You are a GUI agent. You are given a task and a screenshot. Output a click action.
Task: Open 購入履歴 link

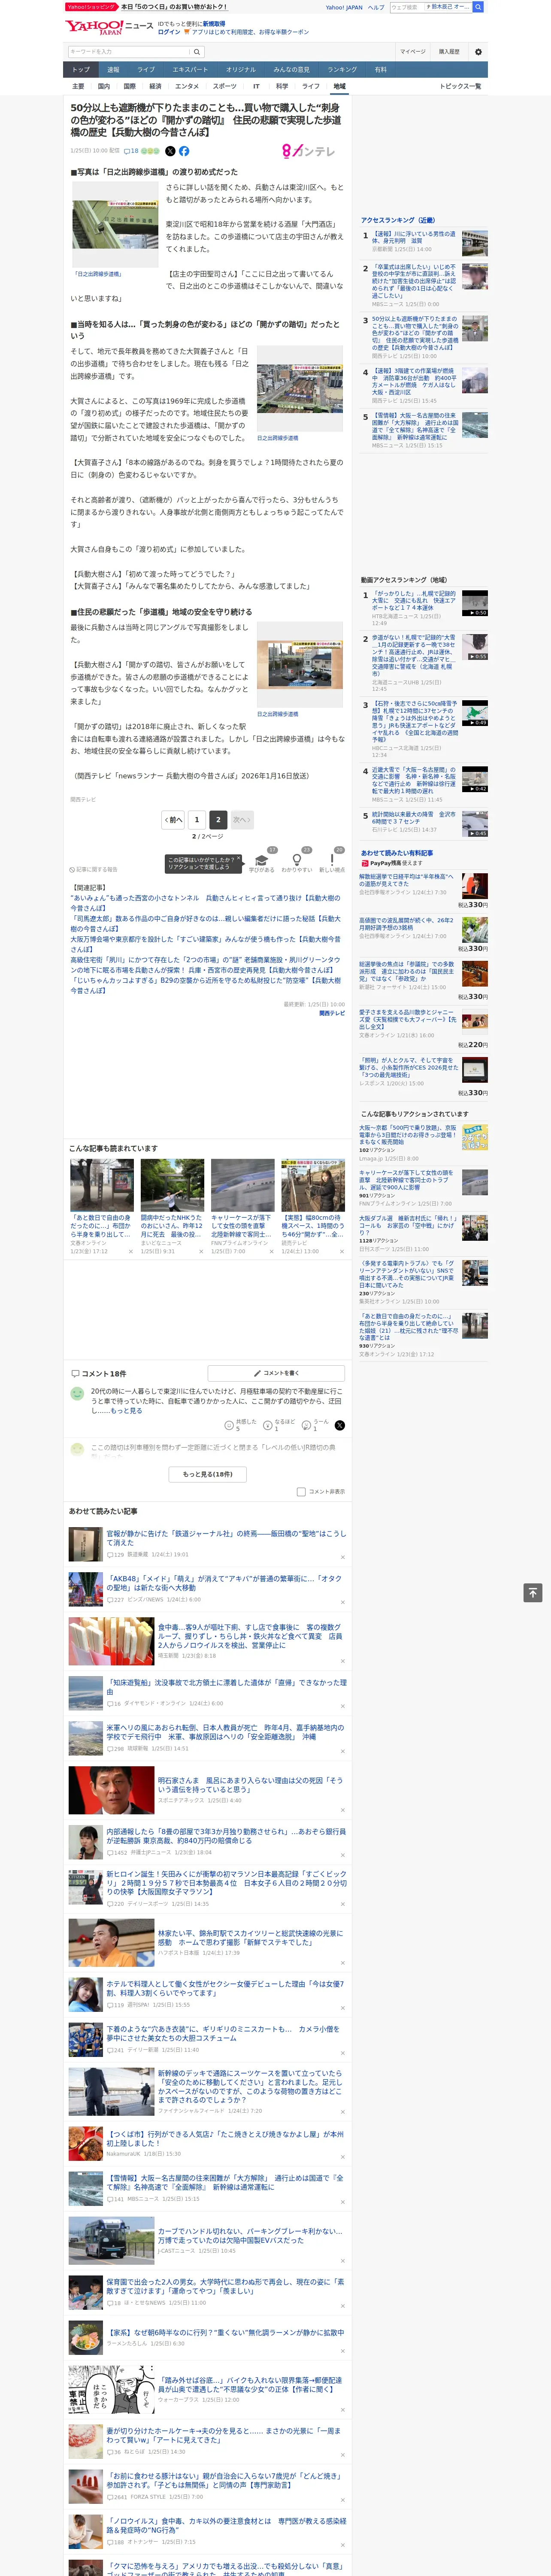449,52
